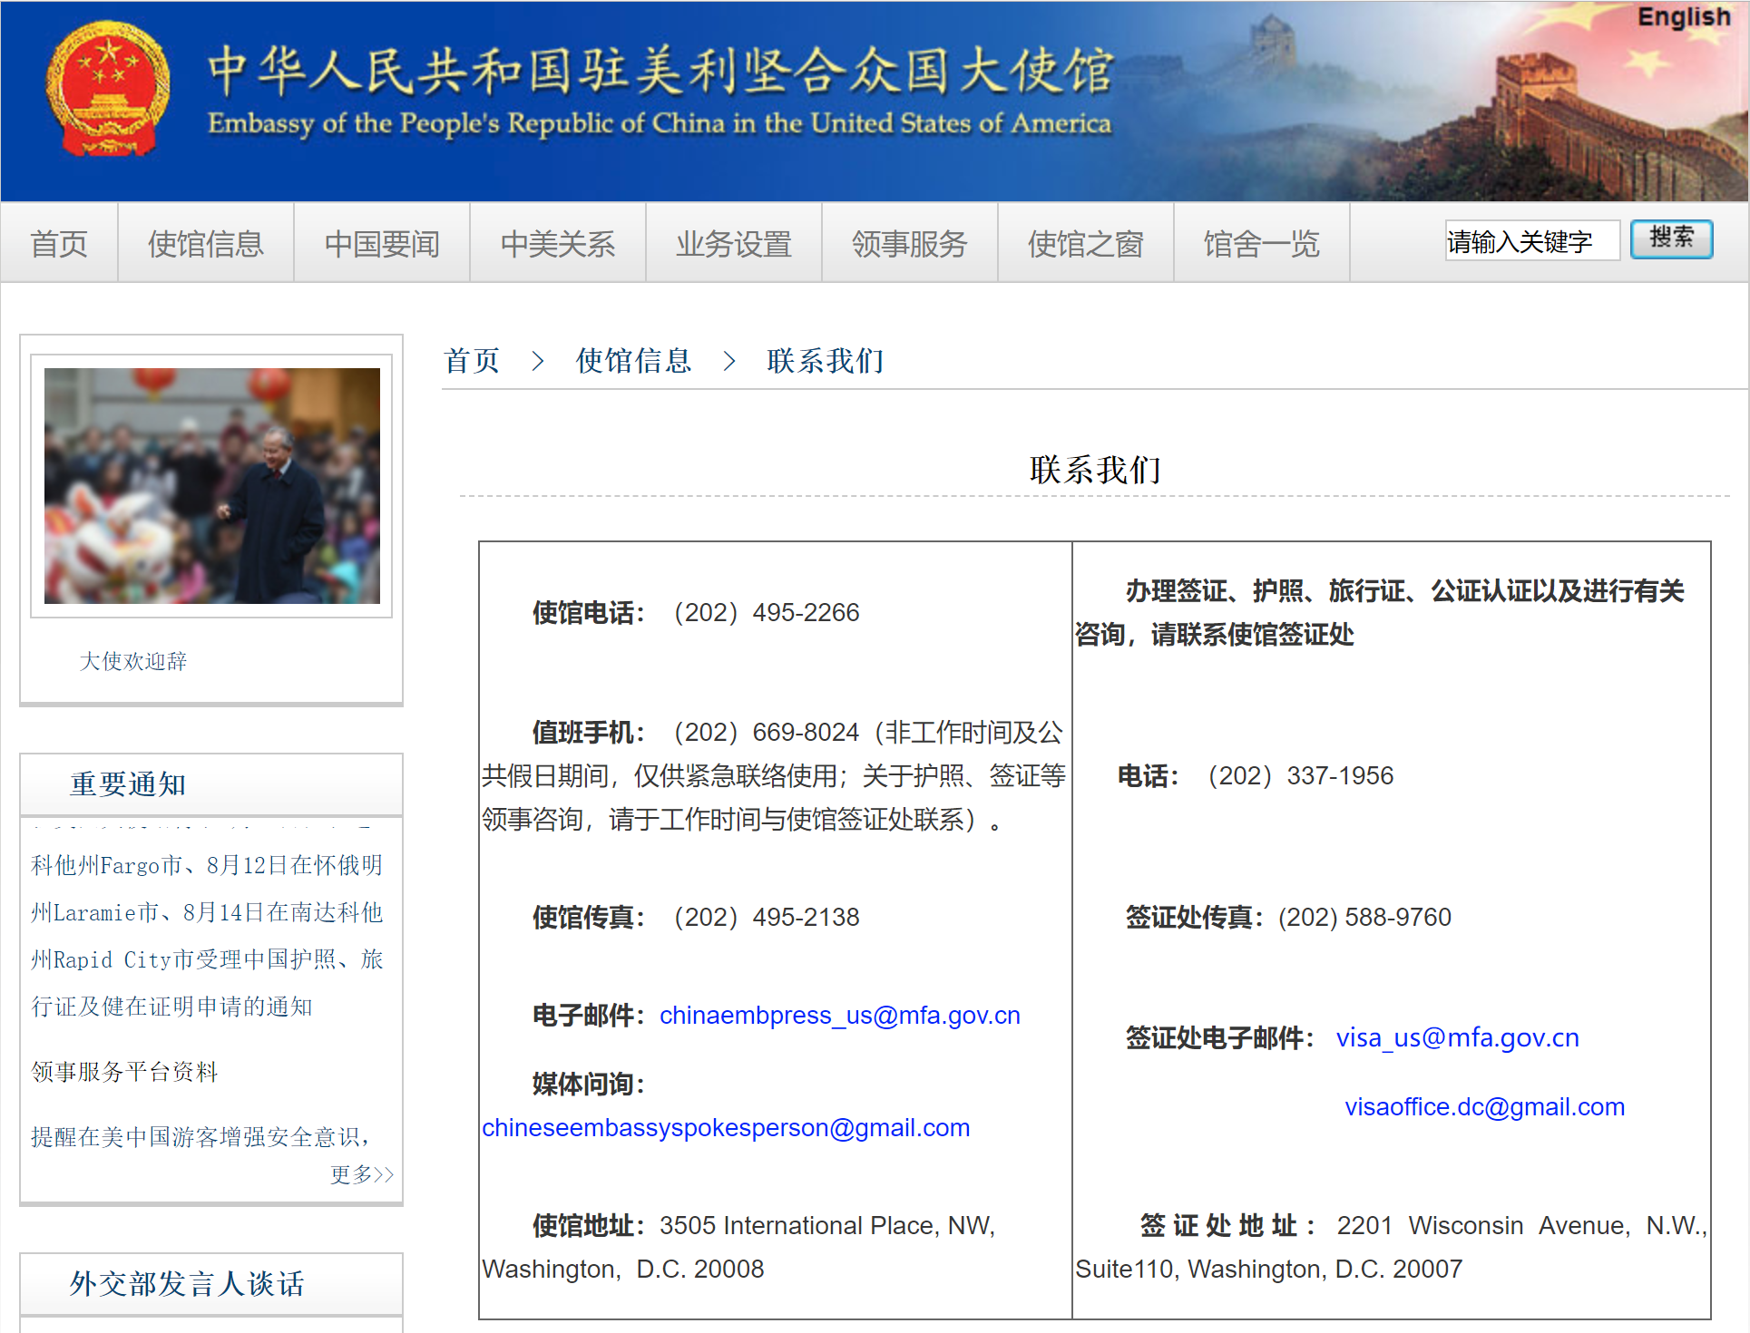This screenshot has width=1750, height=1333.
Task: Click 使馆信息 in the breadcrumb
Action: [633, 361]
